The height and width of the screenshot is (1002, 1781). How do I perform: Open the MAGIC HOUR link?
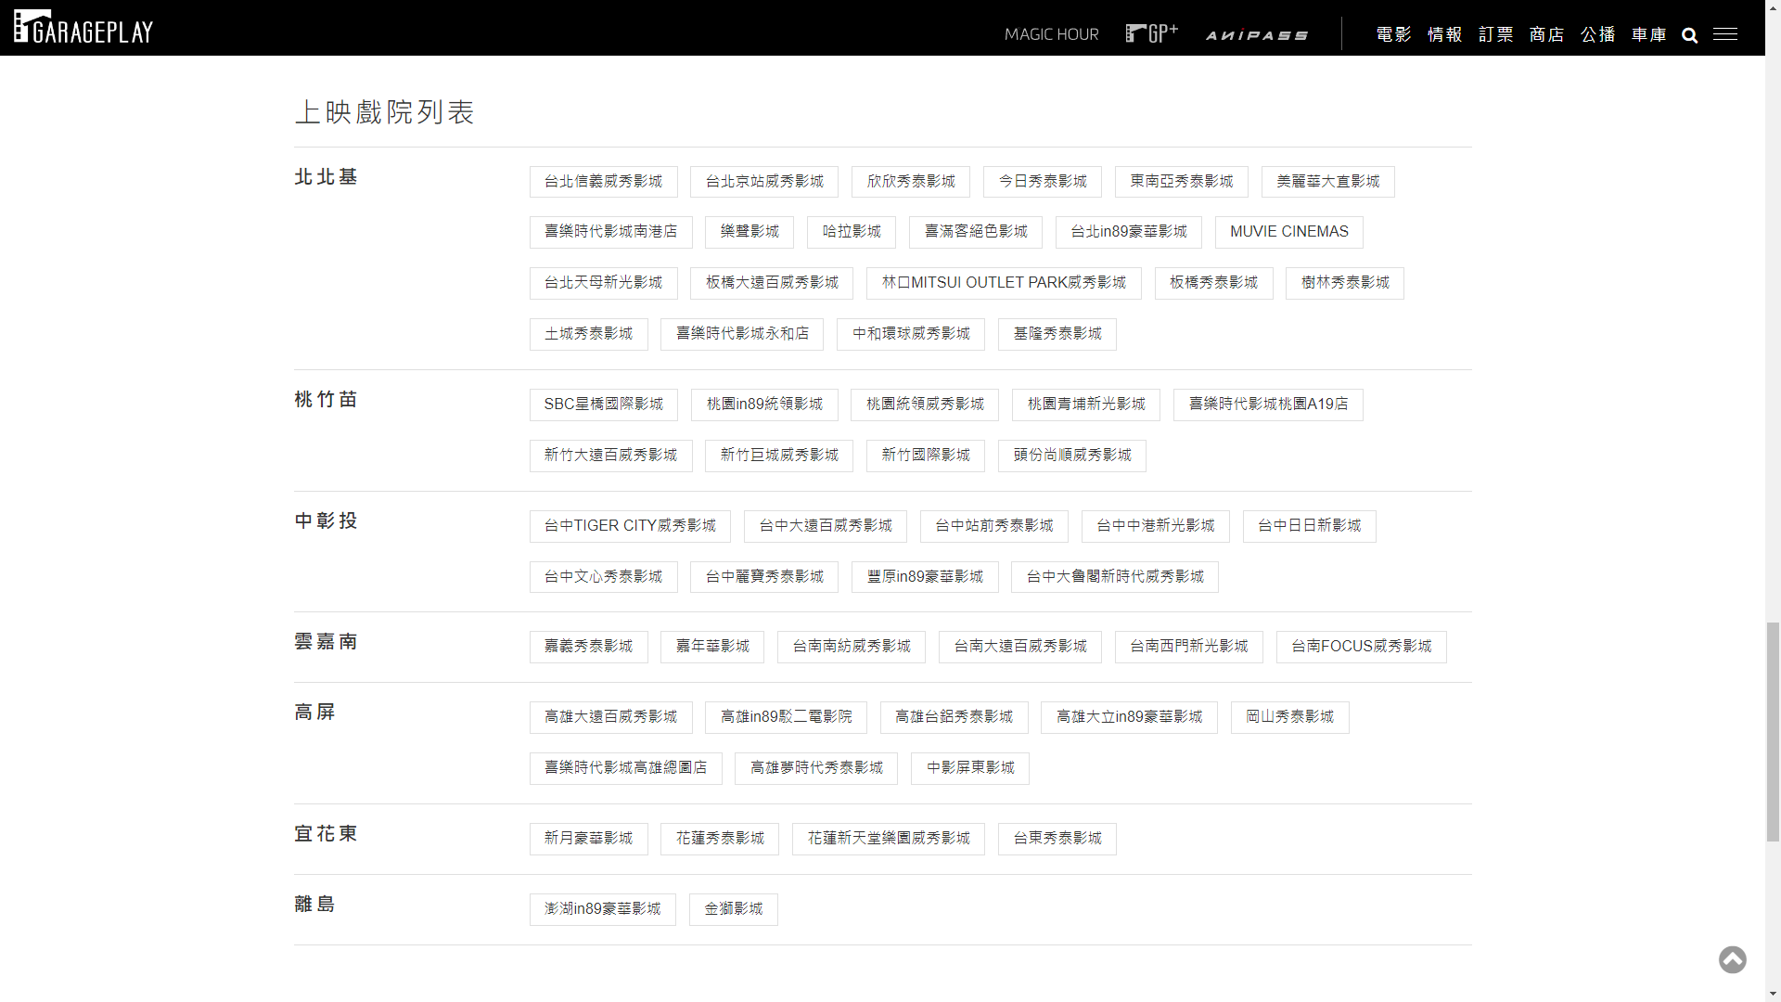pos(1051,34)
